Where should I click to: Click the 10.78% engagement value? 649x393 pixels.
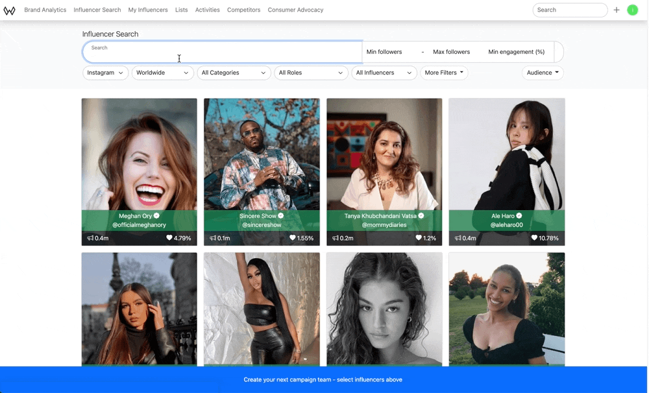point(548,238)
